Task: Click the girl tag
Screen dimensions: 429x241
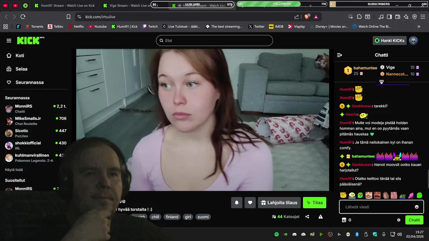Action: coord(188,217)
